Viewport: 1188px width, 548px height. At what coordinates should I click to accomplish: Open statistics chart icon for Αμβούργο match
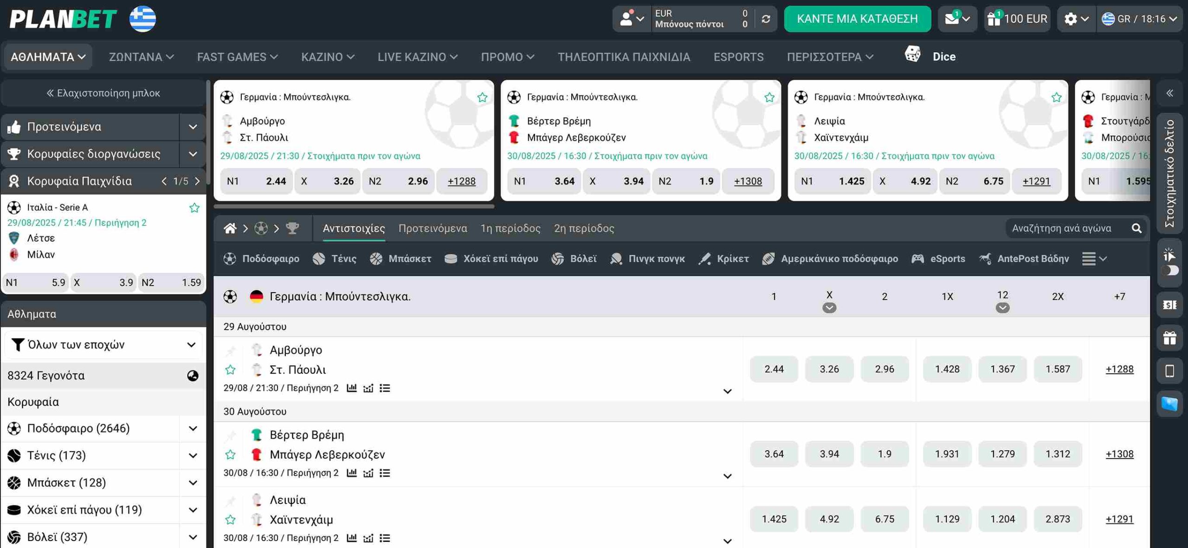[352, 388]
